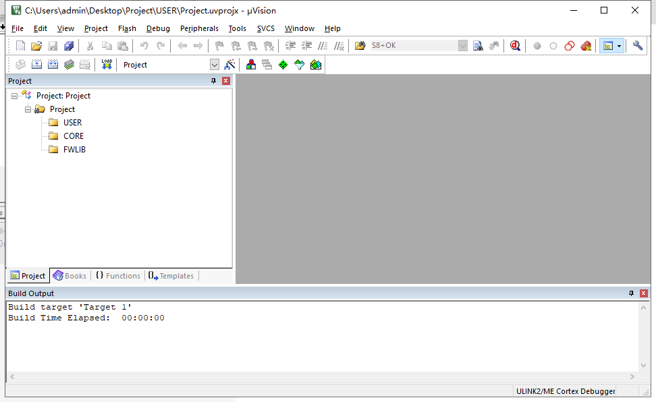Launch Pack Installer icon
This screenshot has width=656, height=402.
click(x=316, y=65)
